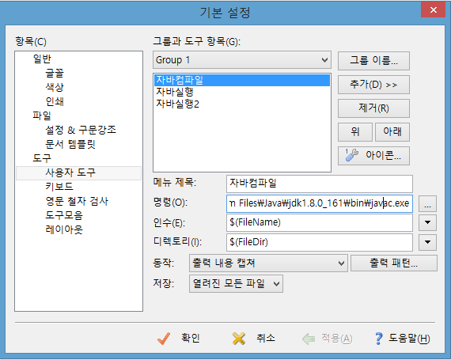Image resolution: width=451 pixels, height=360 pixels.
Task: Select 자바실행 in the tool list
Action: point(242,92)
